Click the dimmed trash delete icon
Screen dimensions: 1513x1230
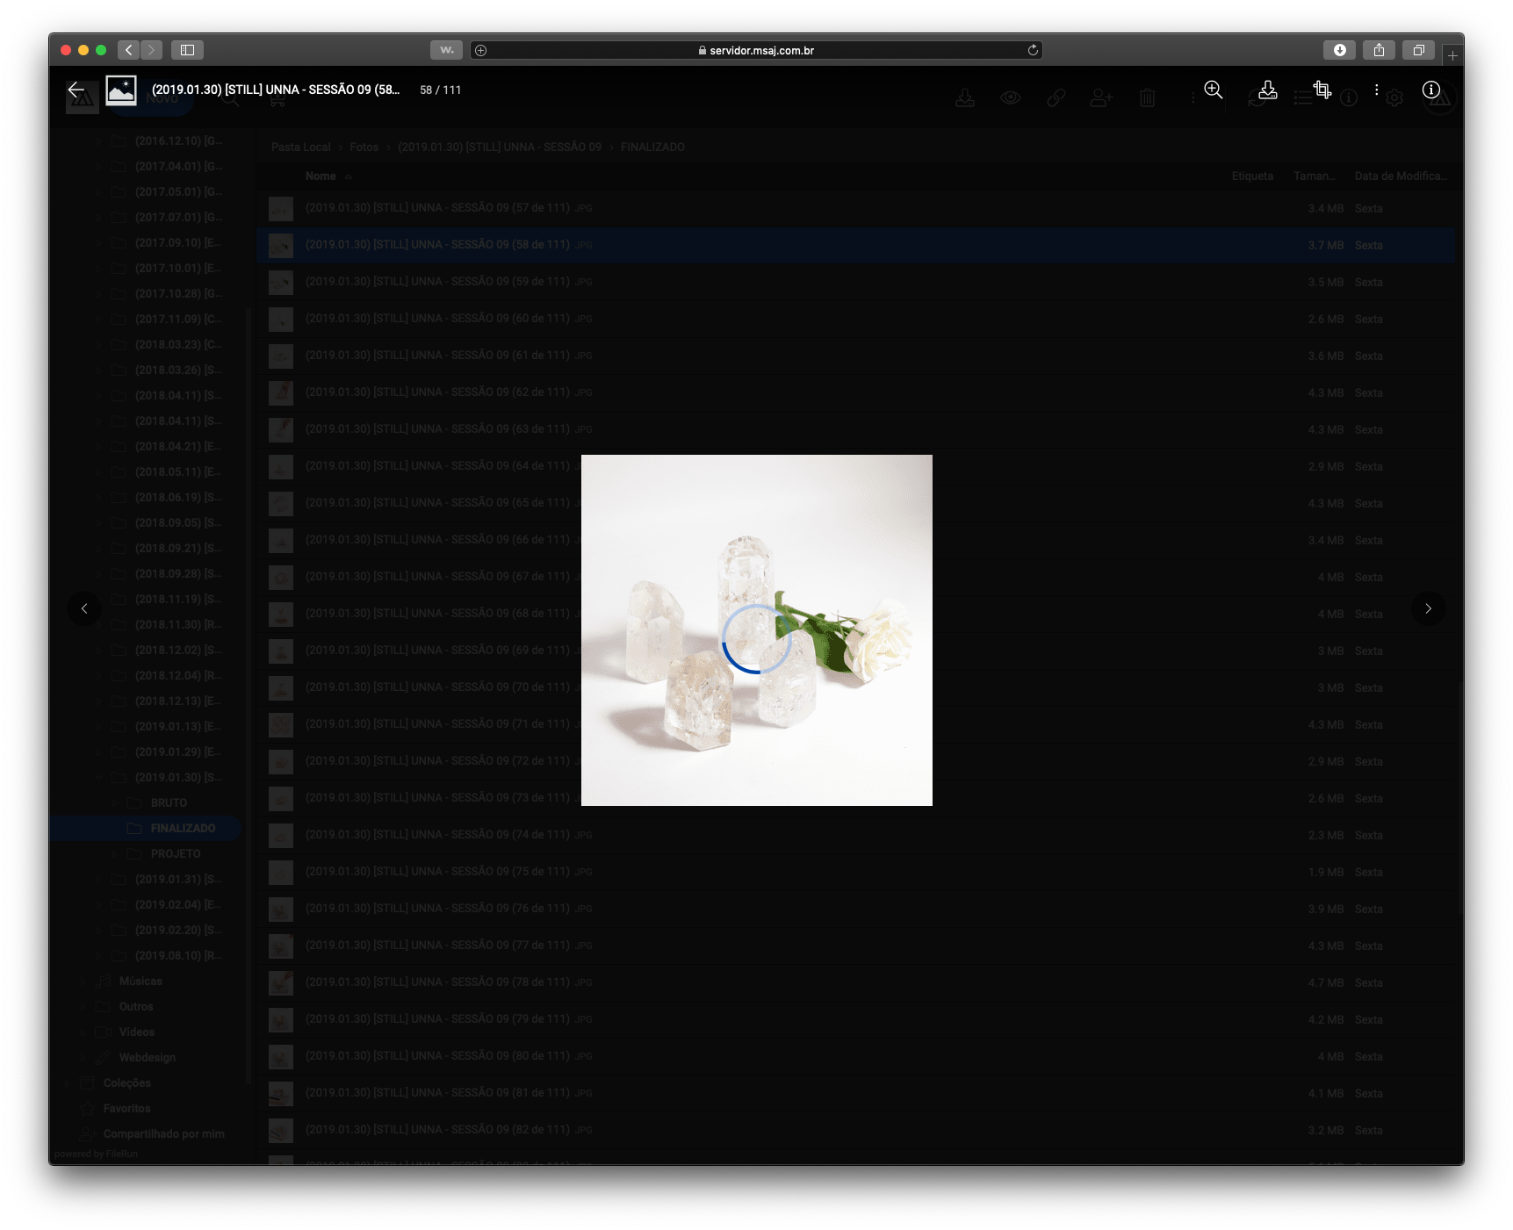pyautogui.click(x=1148, y=97)
